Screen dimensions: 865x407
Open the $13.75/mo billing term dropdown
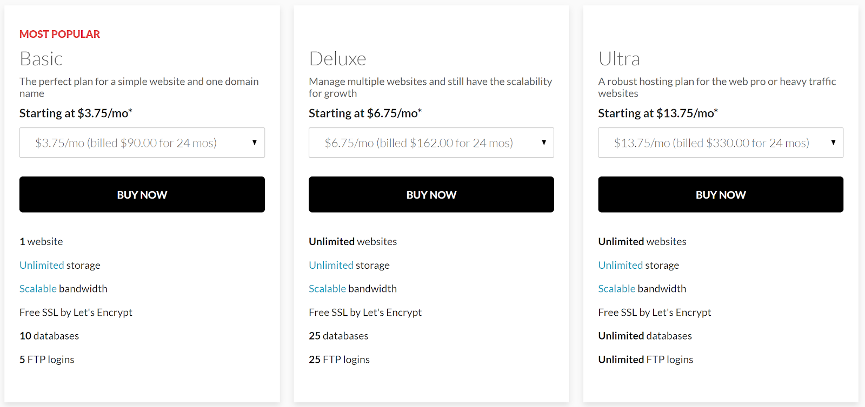[x=721, y=143]
